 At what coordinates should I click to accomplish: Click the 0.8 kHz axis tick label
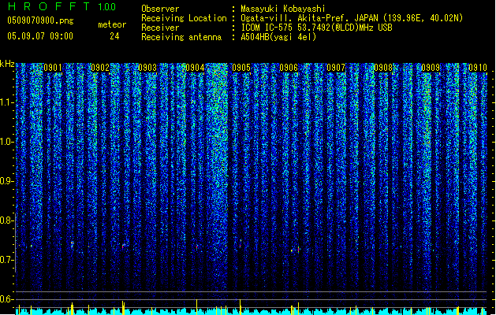pyautogui.click(x=6, y=220)
